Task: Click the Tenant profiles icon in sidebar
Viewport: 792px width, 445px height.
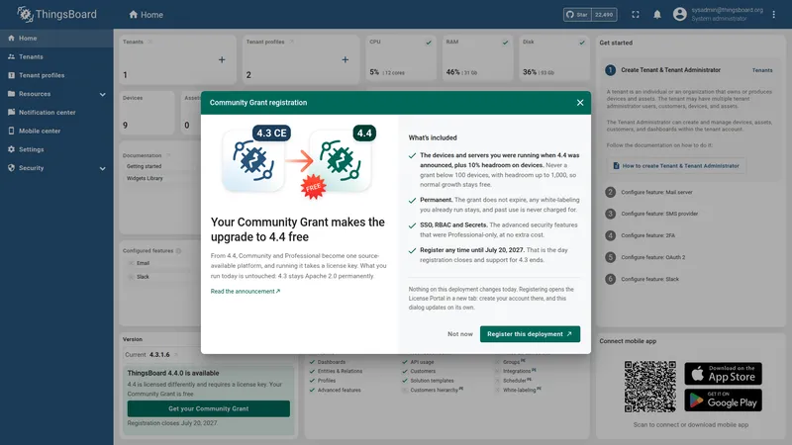Action: click(x=11, y=75)
